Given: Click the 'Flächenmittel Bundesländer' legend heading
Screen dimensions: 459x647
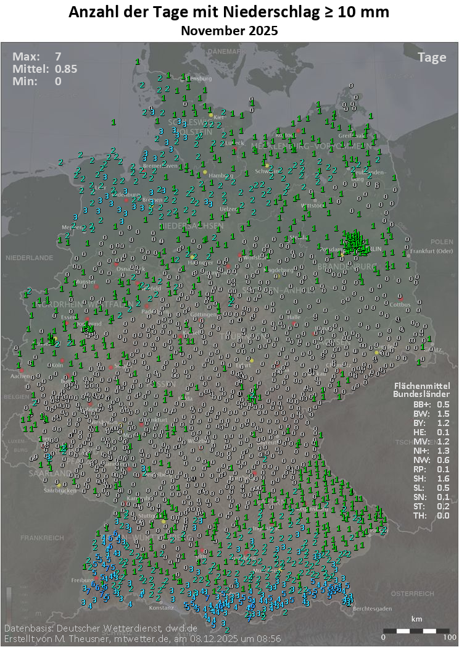Looking at the screenshot, I should (x=422, y=390).
